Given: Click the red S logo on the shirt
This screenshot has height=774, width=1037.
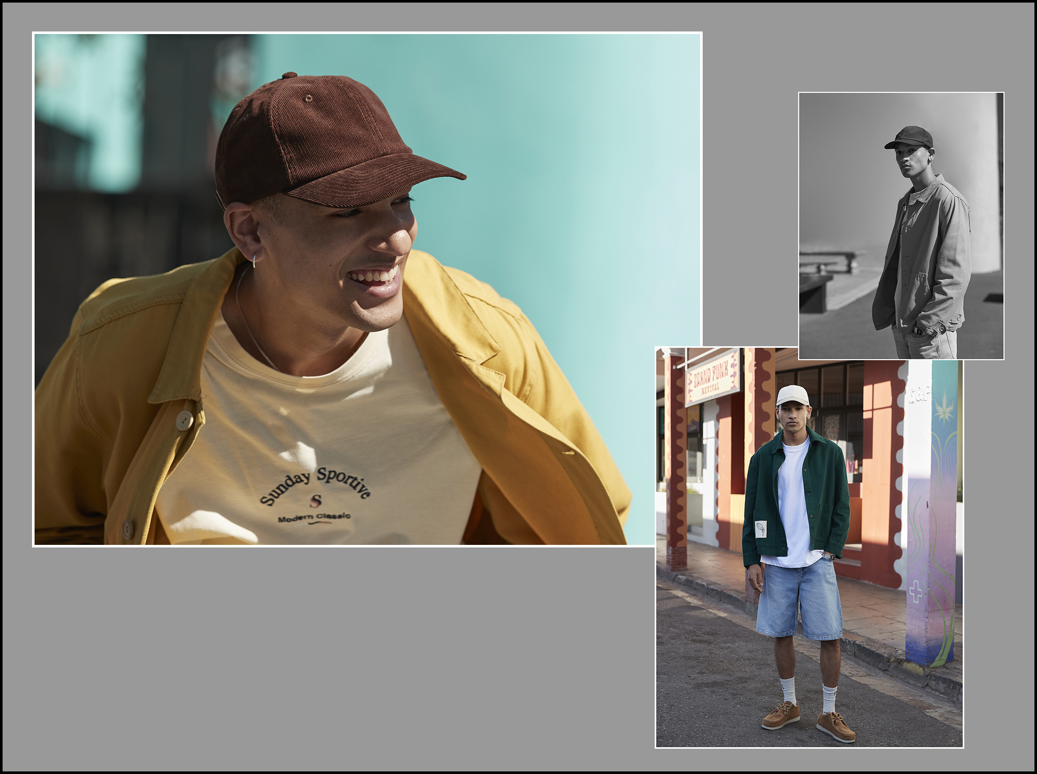Looking at the screenshot, I should [x=316, y=501].
